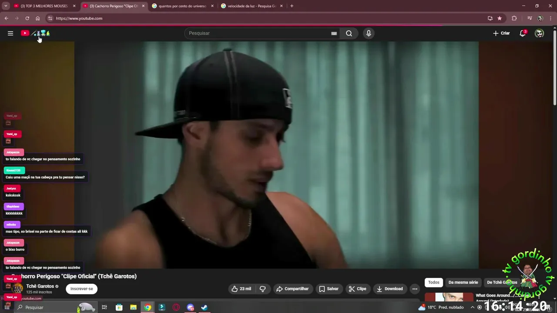Close the 'velocidade da luz' tab
The height and width of the screenshot is (313, 557).
click(281, 6)
